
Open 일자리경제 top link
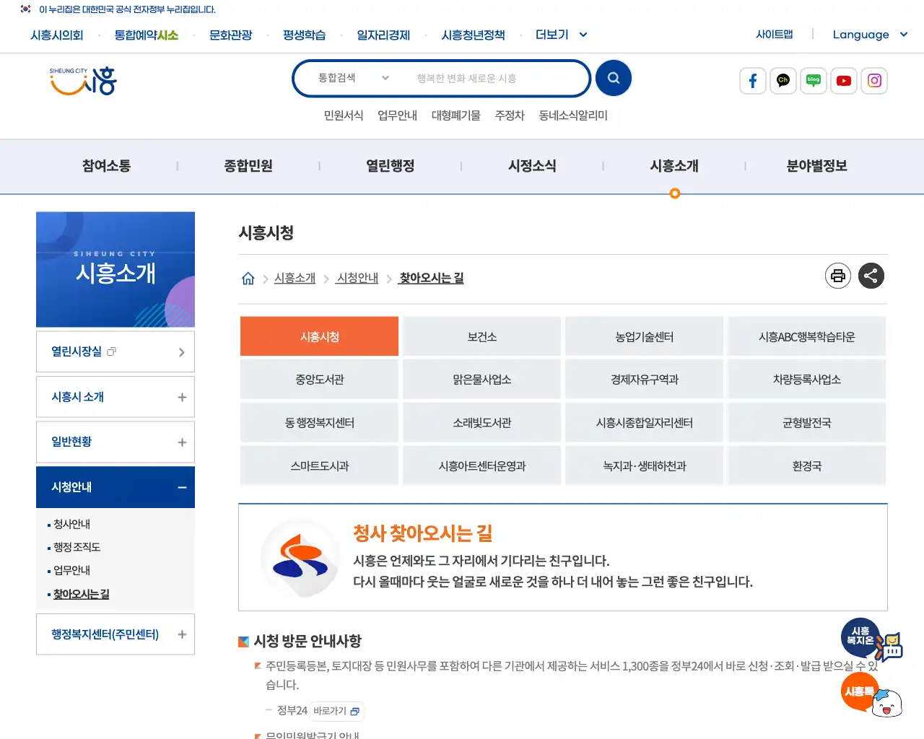383,35
